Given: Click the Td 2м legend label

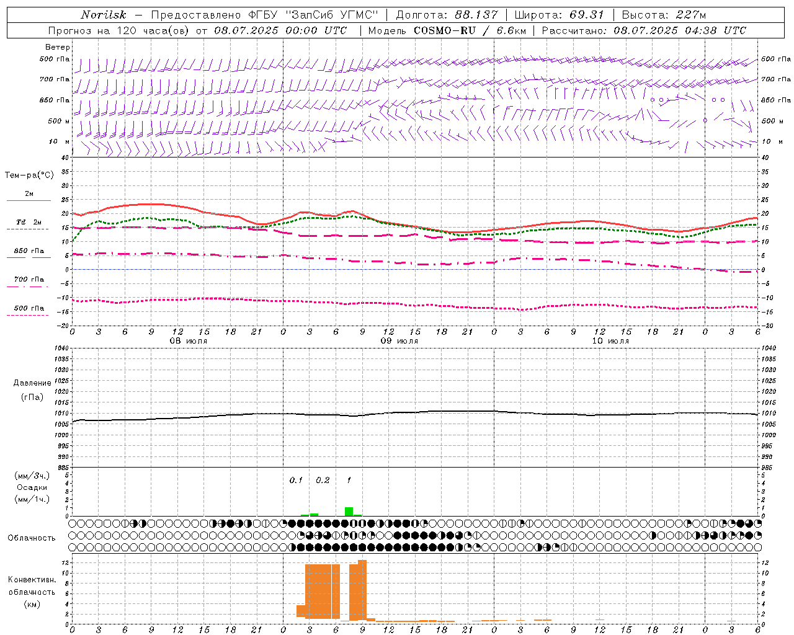Looking at the screenshot, I should pyautogui.click(x=29, y=222).
